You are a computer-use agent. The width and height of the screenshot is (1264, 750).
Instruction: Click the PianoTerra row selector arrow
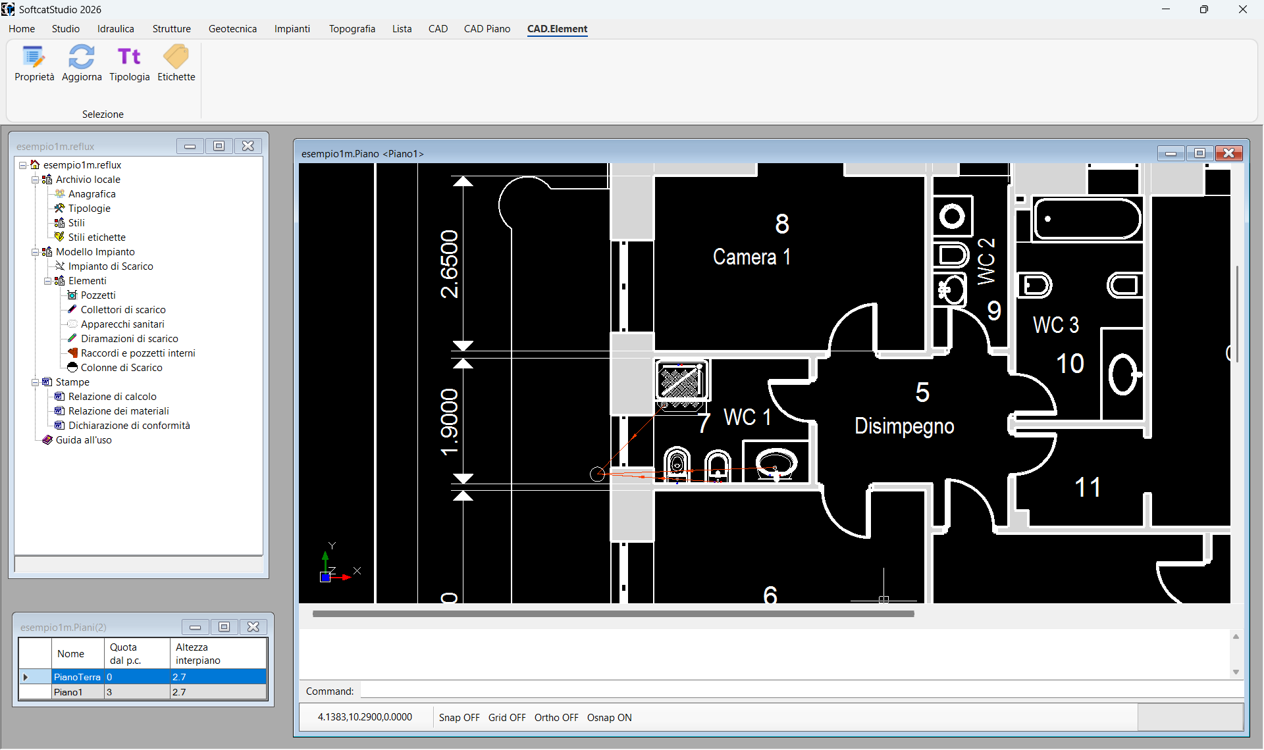pos(26,677)
